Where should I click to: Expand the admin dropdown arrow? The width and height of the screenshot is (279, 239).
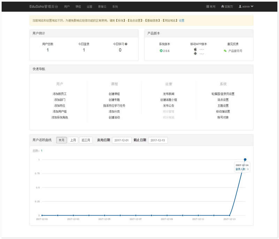pos(252,7)
